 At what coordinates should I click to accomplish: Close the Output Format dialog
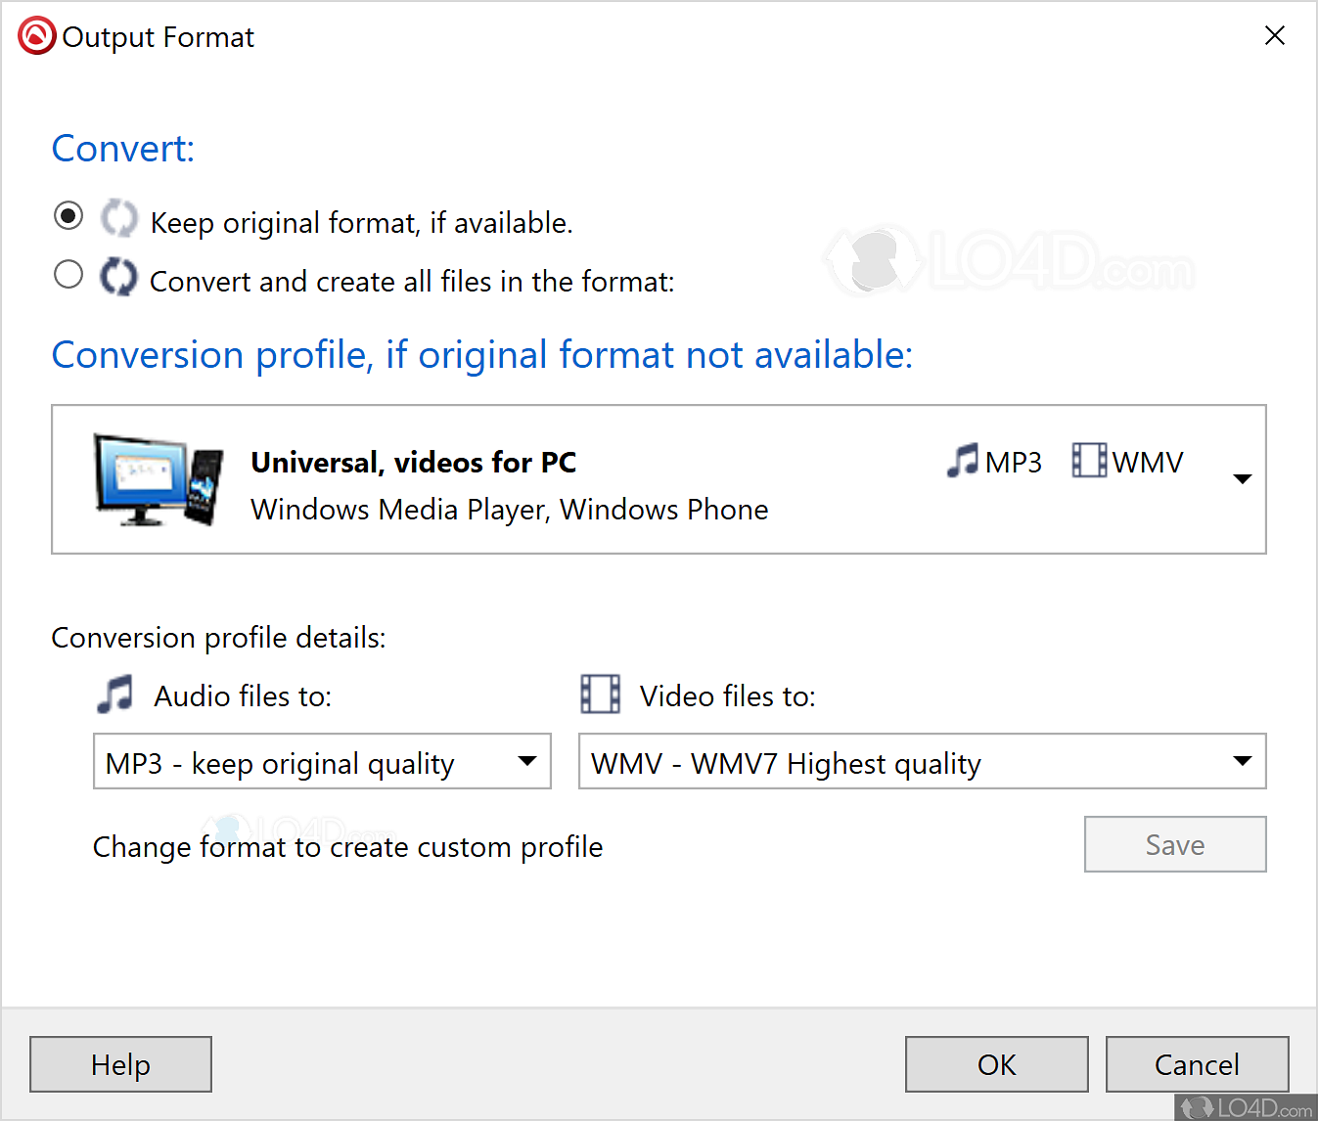click(1274, 36)
